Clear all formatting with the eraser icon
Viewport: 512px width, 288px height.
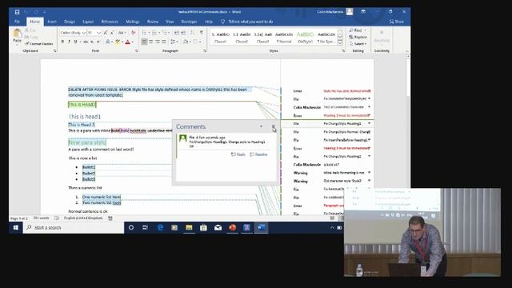[134, 33]
